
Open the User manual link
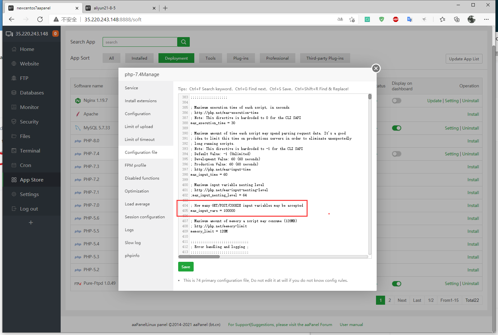[x=351, y=325]
